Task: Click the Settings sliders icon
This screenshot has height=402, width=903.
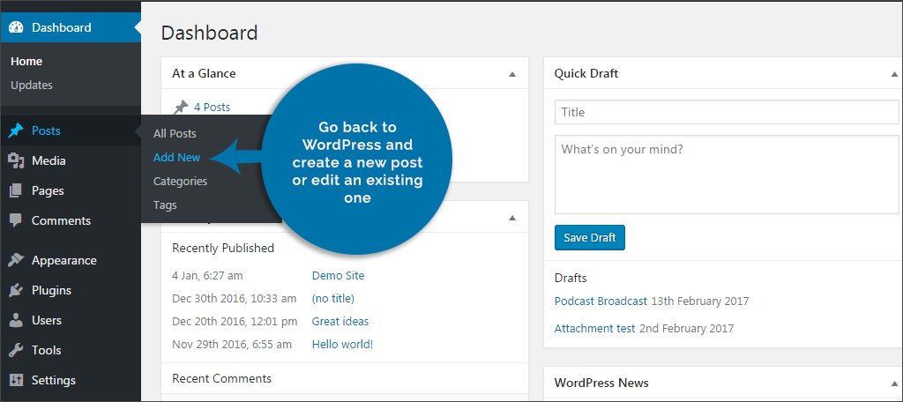Action: (x=16, y=380)
